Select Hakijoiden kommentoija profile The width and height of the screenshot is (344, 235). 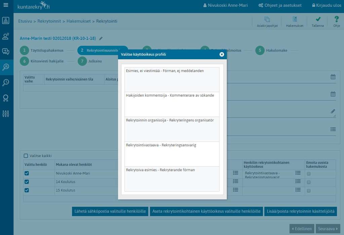[x=172, y=105]
